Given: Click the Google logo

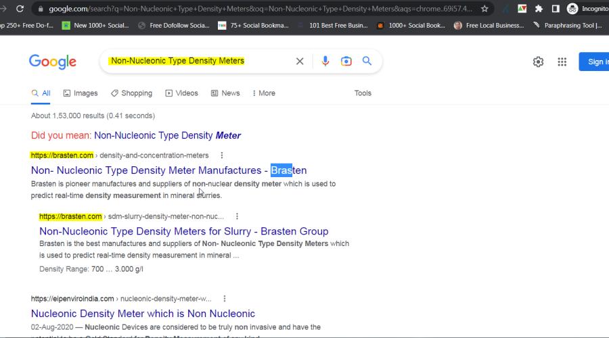Looking at the screenshot, I should 53,62.
